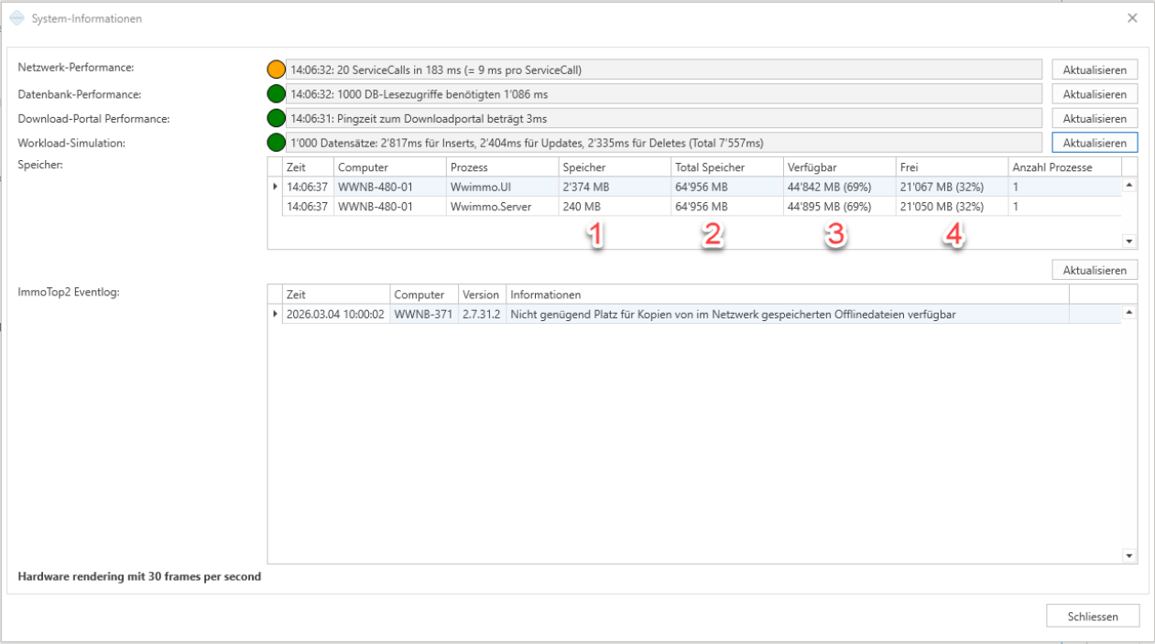Click the WWNB-371 computer cell in the Eventlog

click(424, 315)
